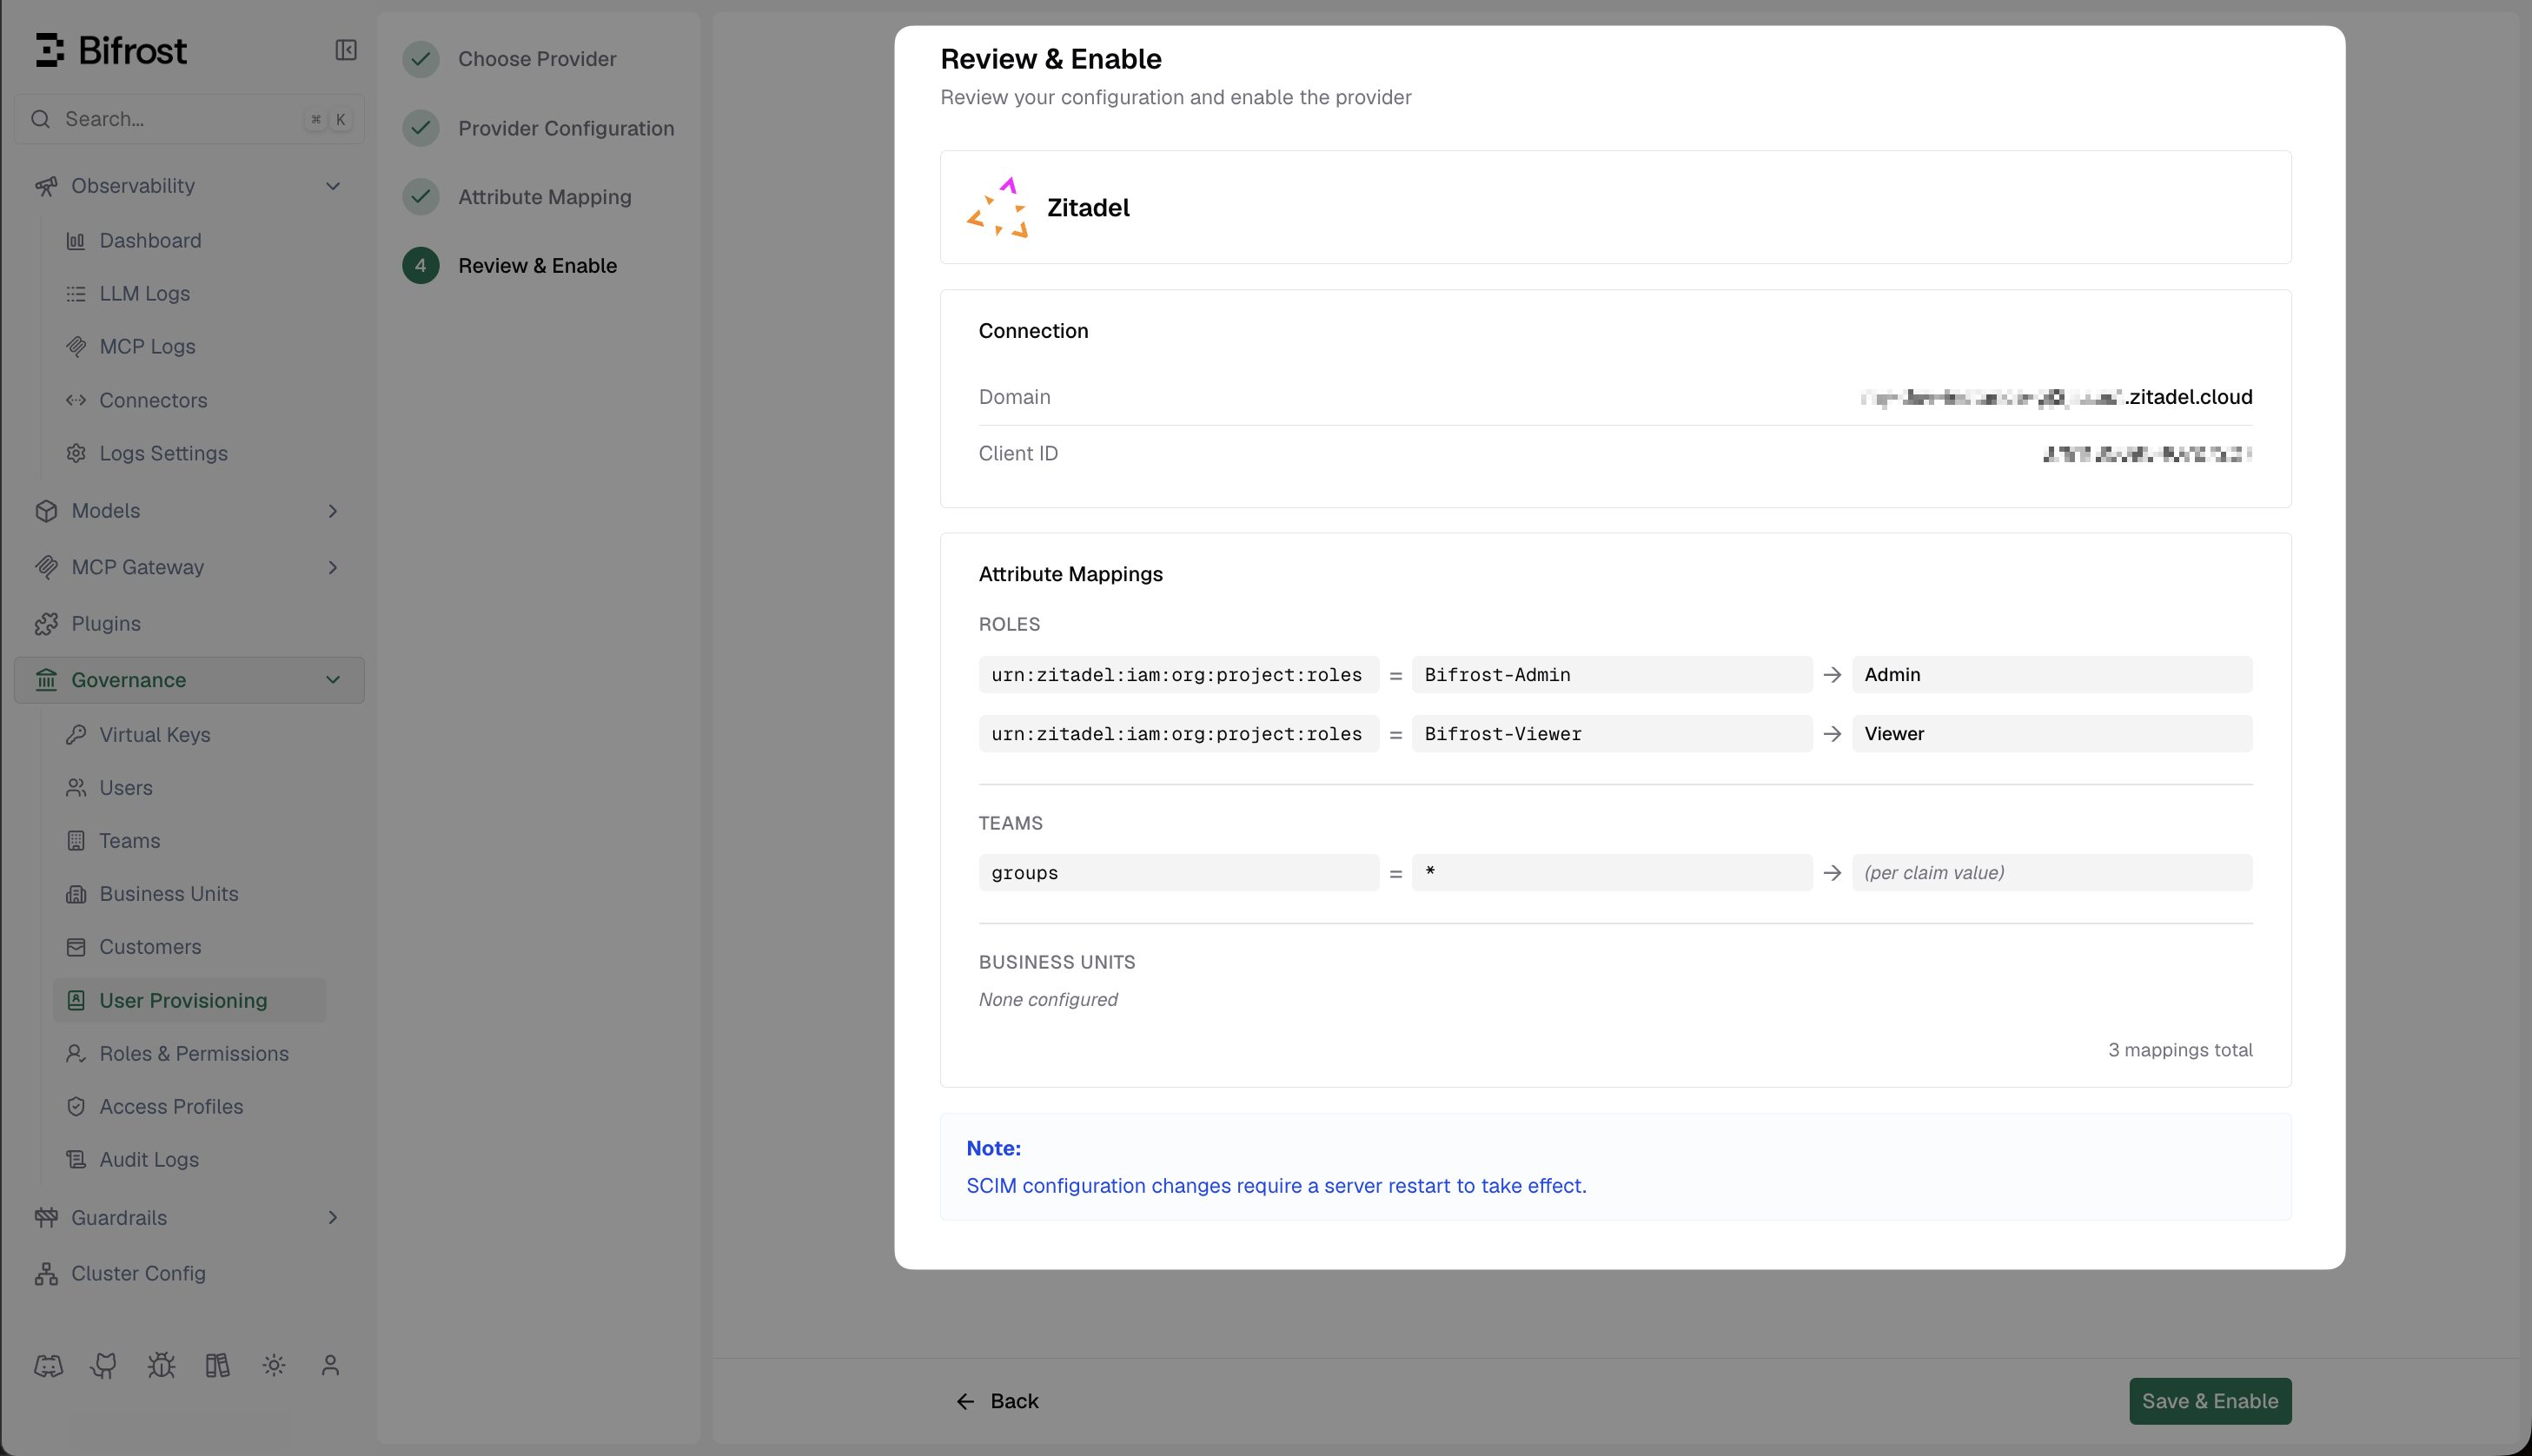Image resolution: width=2532 pixels, height=1456 pixels.
Task: Open the MCP Gateway menu item
Action: click(x=189, y=567)
